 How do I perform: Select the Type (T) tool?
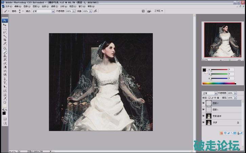click(5, 83)
